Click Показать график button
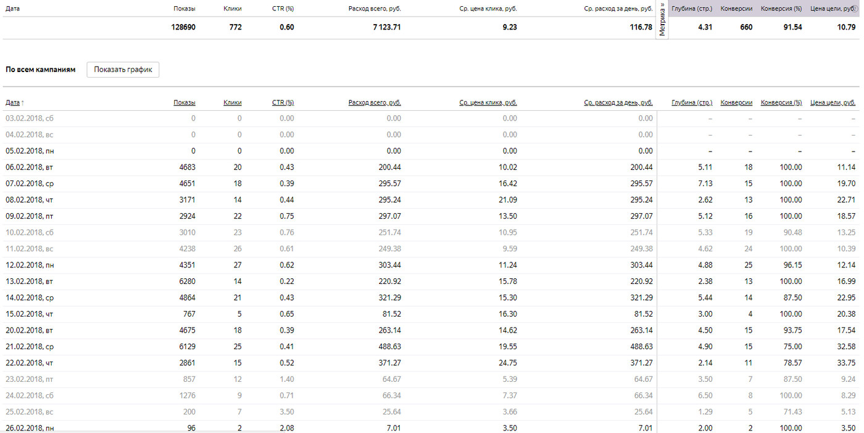This screenshot has height=433, width=864. (123, 70)
